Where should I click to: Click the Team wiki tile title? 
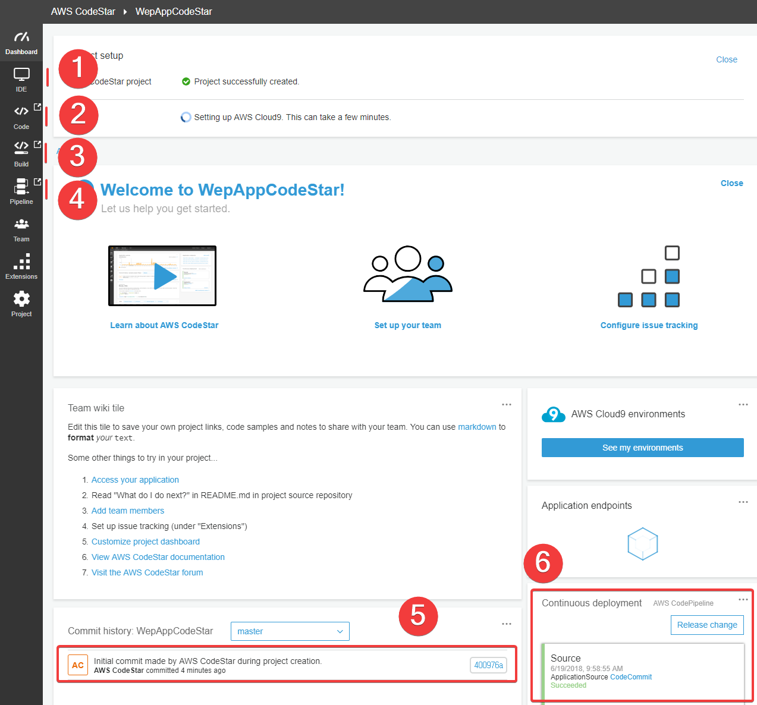pos(96,408)
